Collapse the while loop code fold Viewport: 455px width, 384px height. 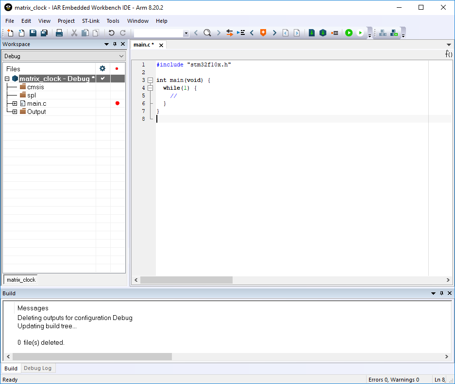151,88
